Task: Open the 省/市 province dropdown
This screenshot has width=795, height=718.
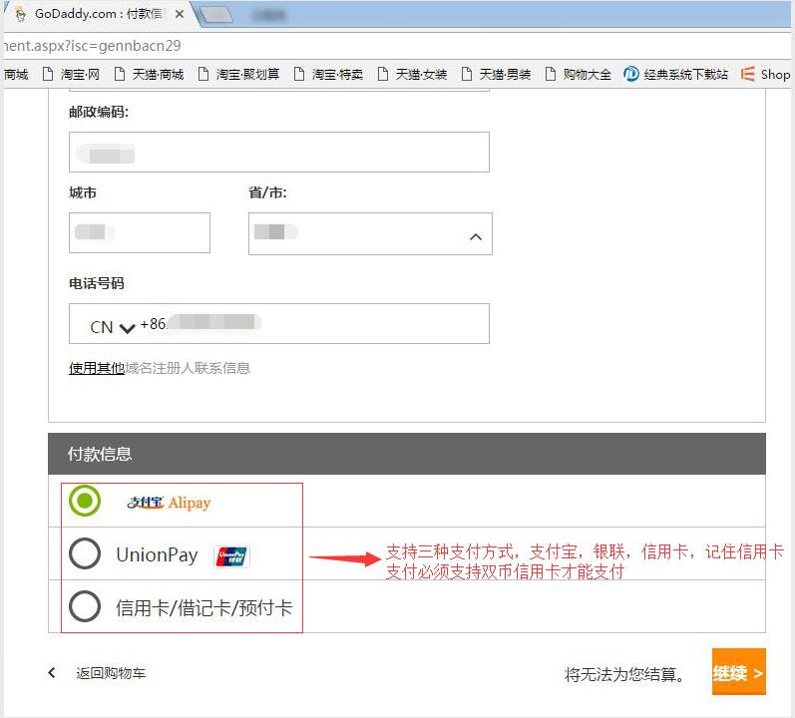Action: [370, 233]
